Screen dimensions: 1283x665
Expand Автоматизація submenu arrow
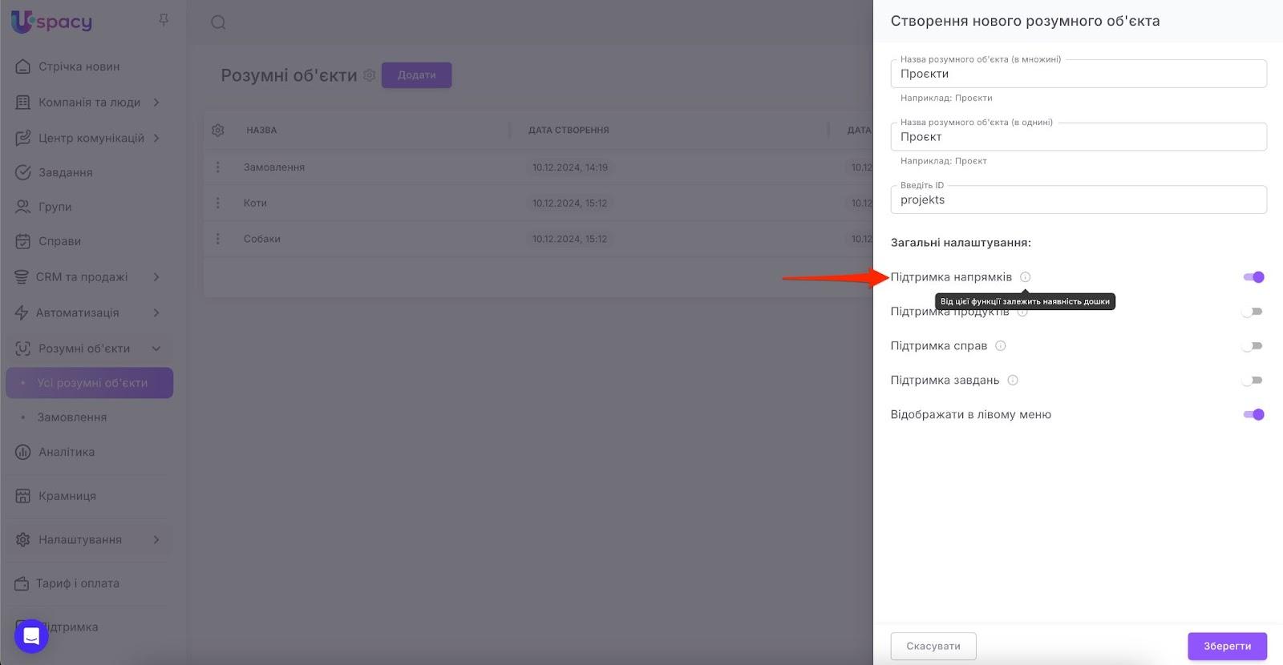(x=156, y=312)
